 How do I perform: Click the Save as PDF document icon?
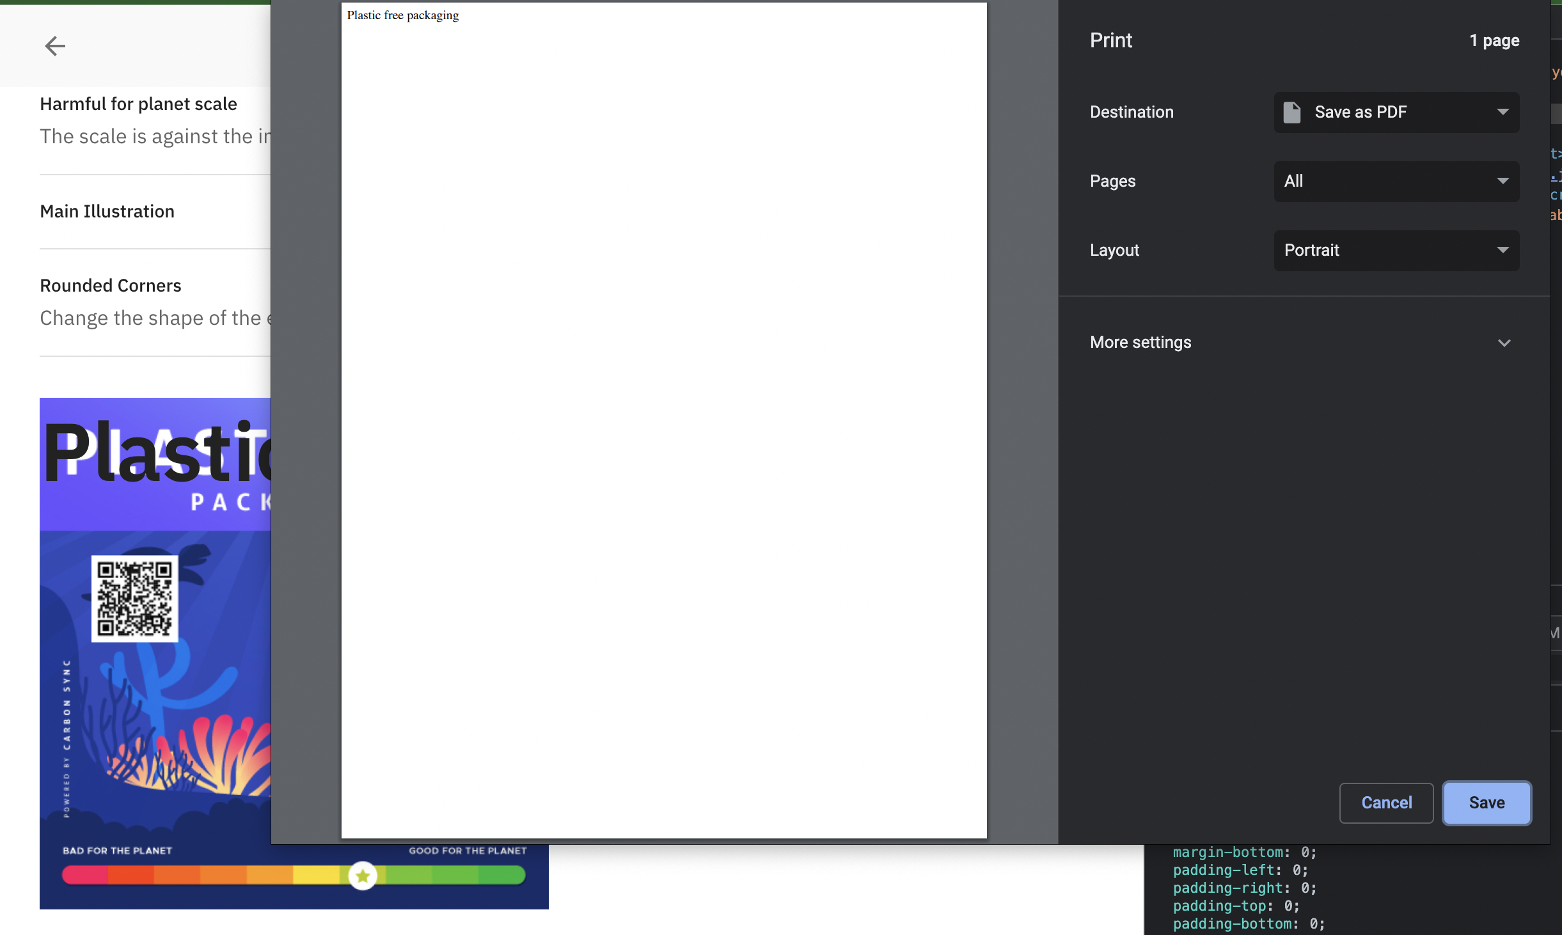tap(1293, 112)
